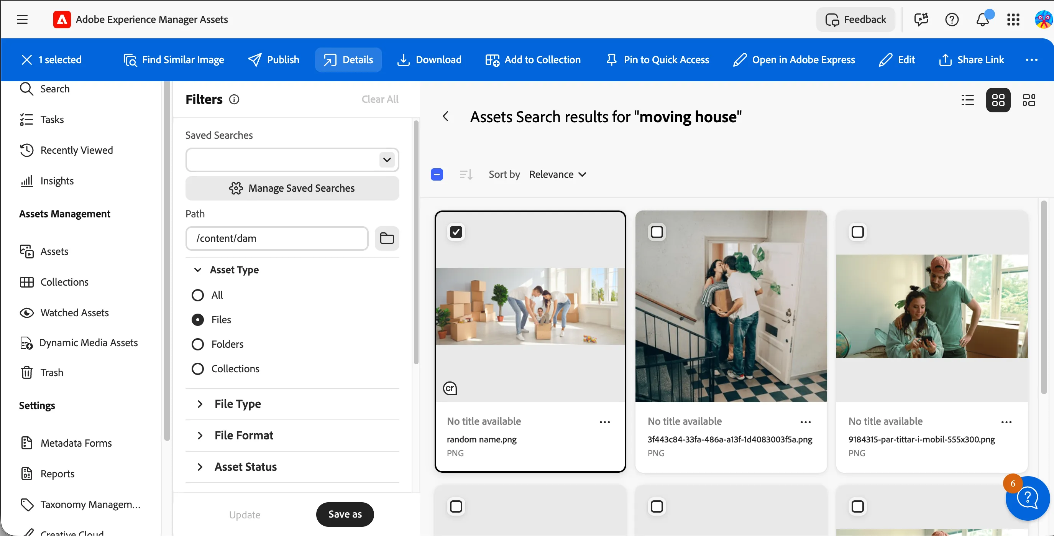Click the Save as button
The height and width of the screenshot is (536, 1054).
point(345,514)
